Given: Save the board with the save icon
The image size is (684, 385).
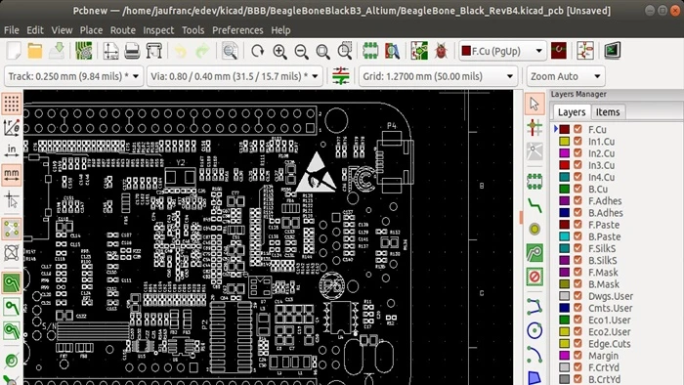Looking at the screenshot, I should pyautogui.click(x=57, y=51).
